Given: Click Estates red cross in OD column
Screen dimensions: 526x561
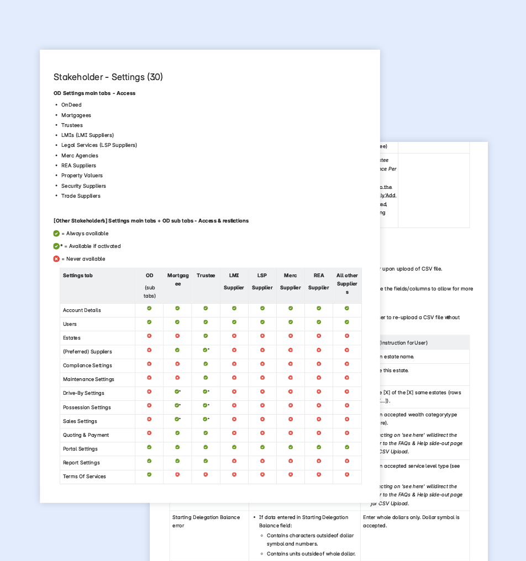Looking at the screenshot, I should pos(149,336).
